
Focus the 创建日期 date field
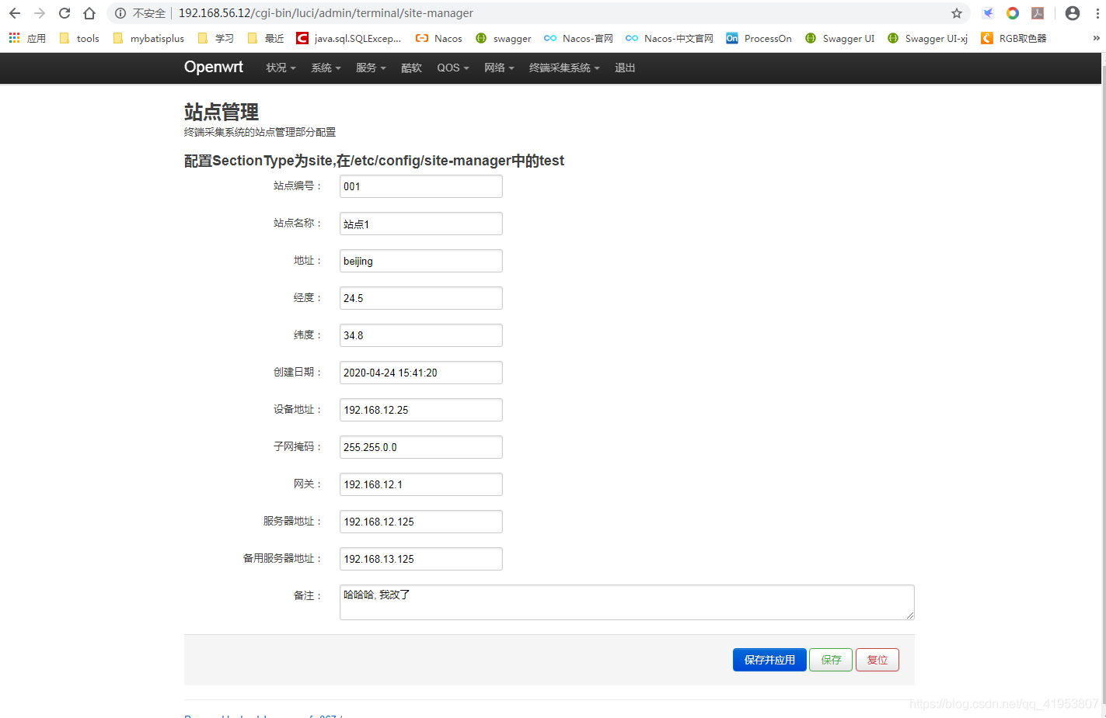(421, 373)
